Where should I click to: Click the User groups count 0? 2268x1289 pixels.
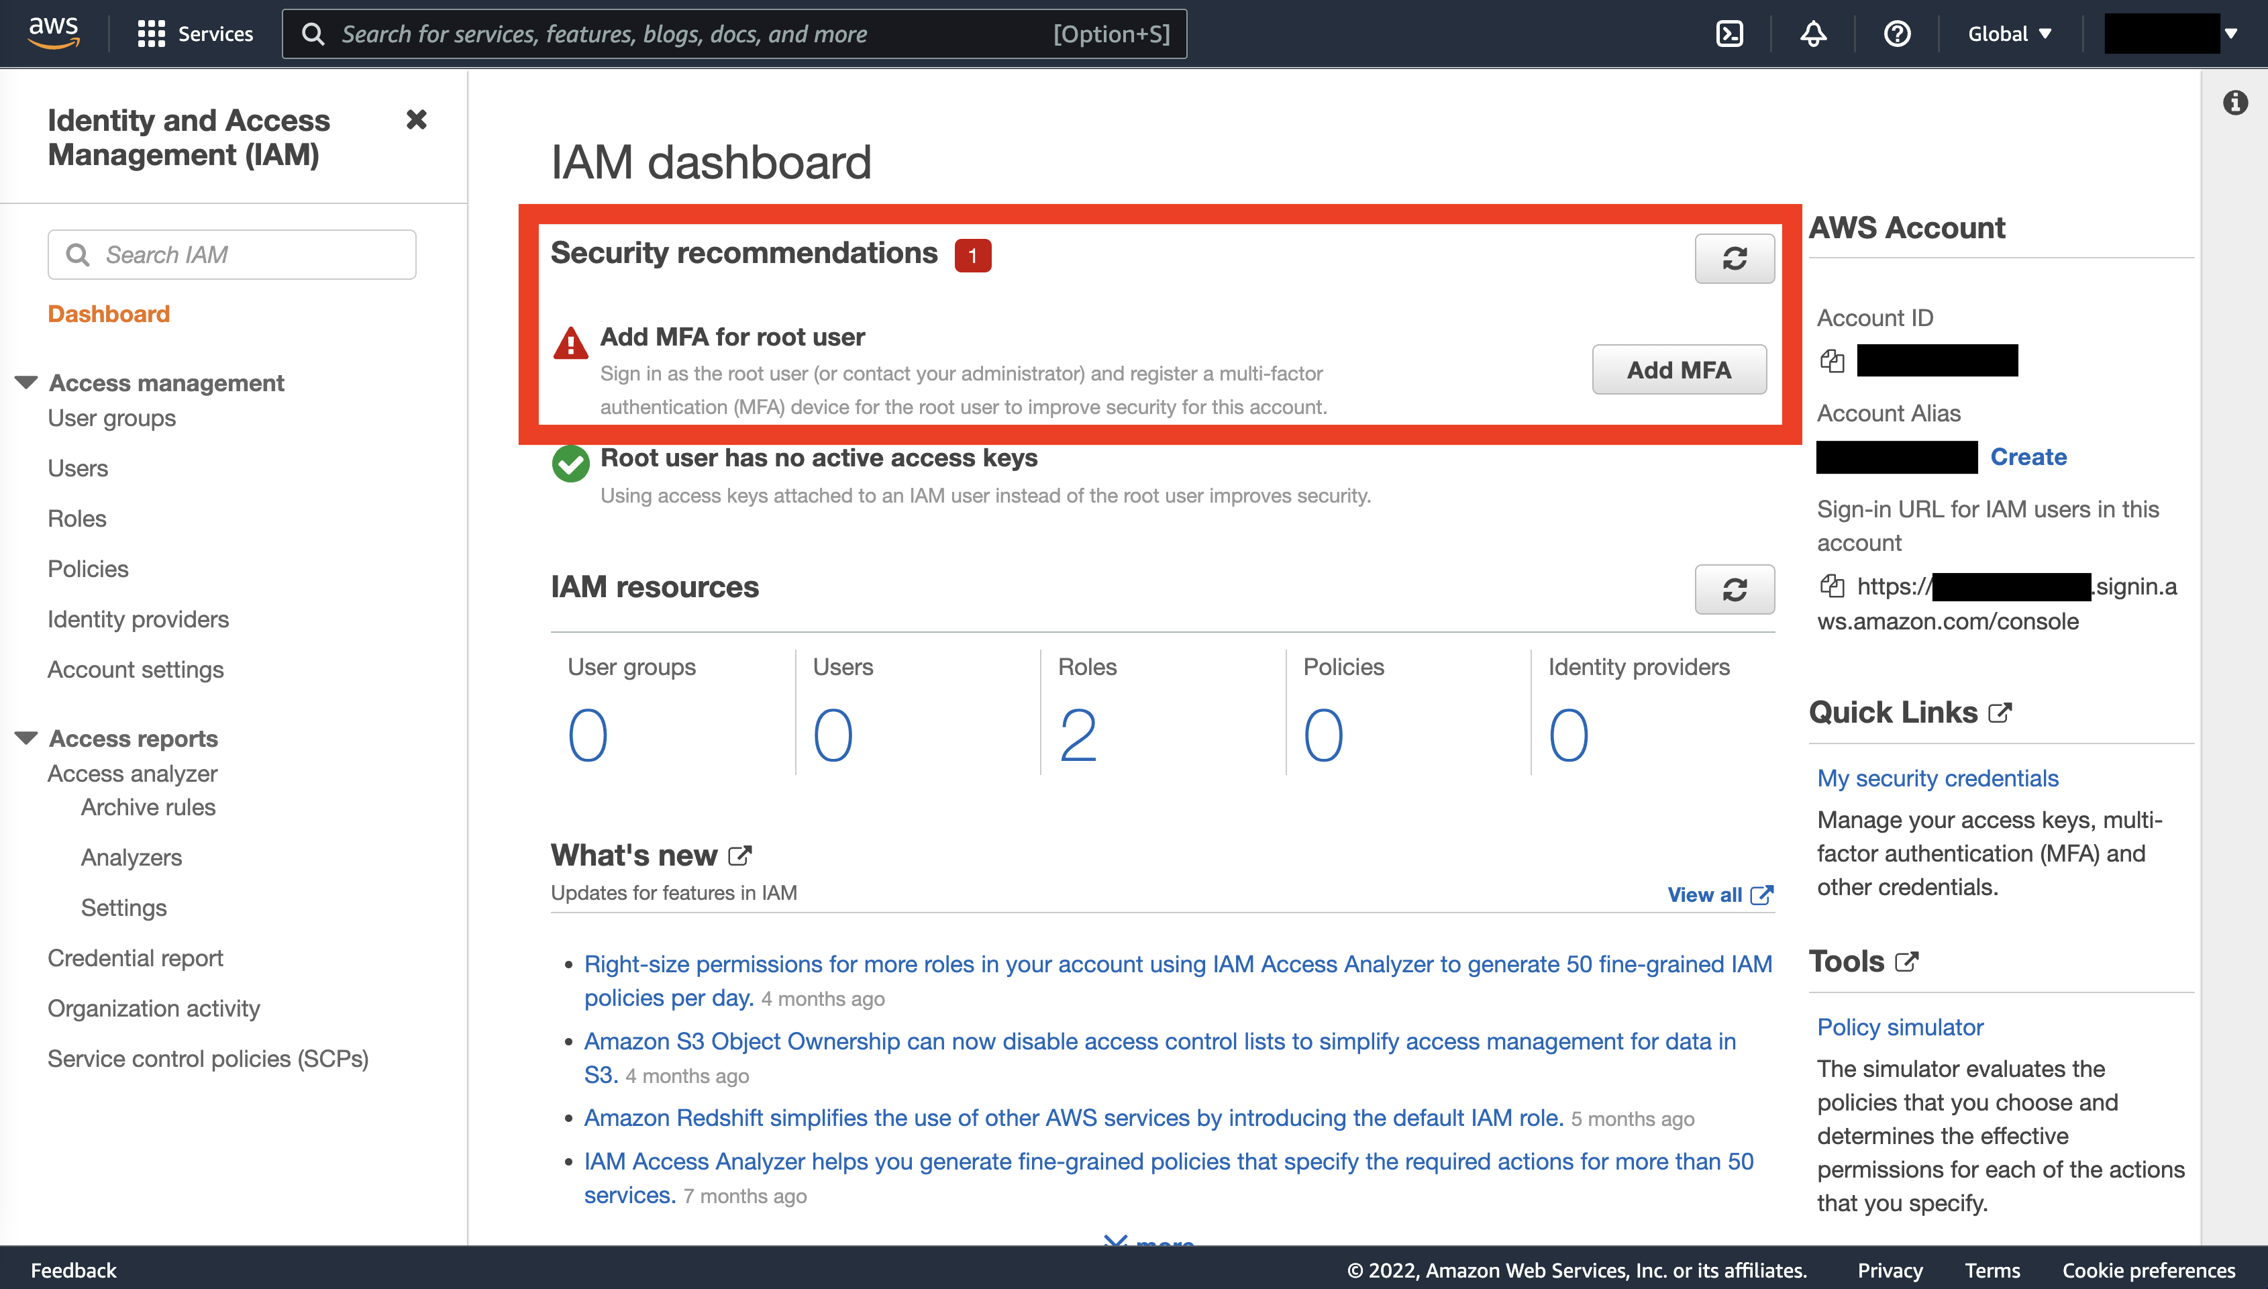(x=588, y=735)
